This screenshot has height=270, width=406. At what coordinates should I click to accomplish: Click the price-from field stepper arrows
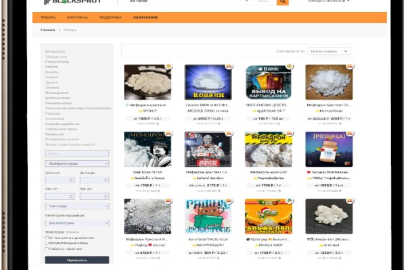[72, 180]
